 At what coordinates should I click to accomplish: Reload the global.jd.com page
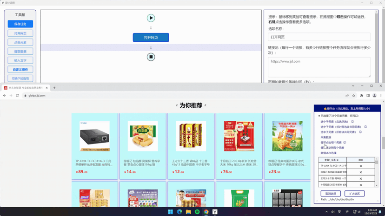tap(17, 96)
